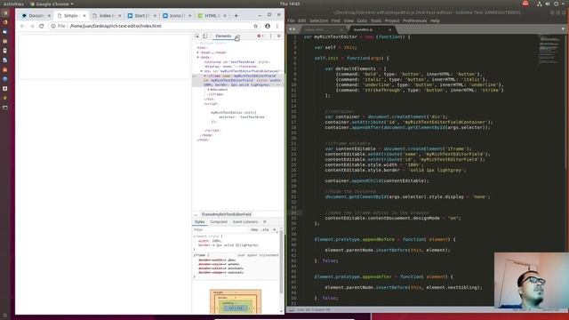Open a new Chrome tab
This screenshot has height=320, width=569.
coord(236,16)
